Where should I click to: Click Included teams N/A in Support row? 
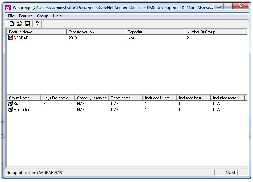point(216,104)
